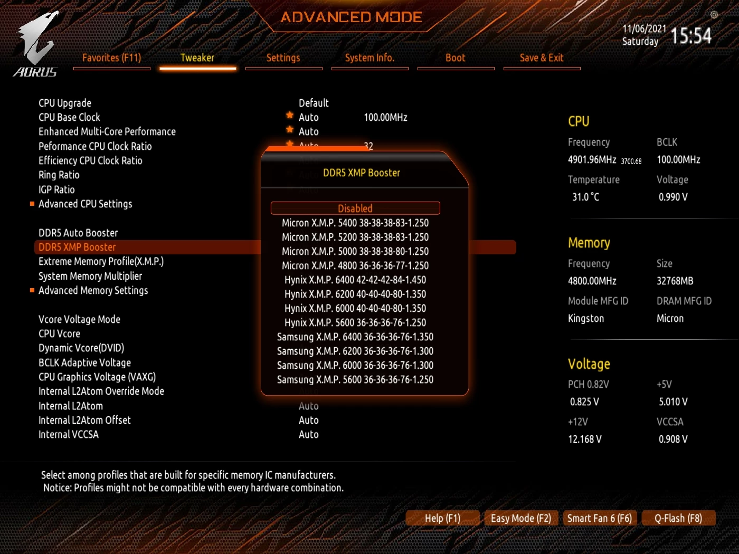This screenshot has height=554, width=739.
Task: Launch Q-Flash (F8)
Action: pos(678,518)
